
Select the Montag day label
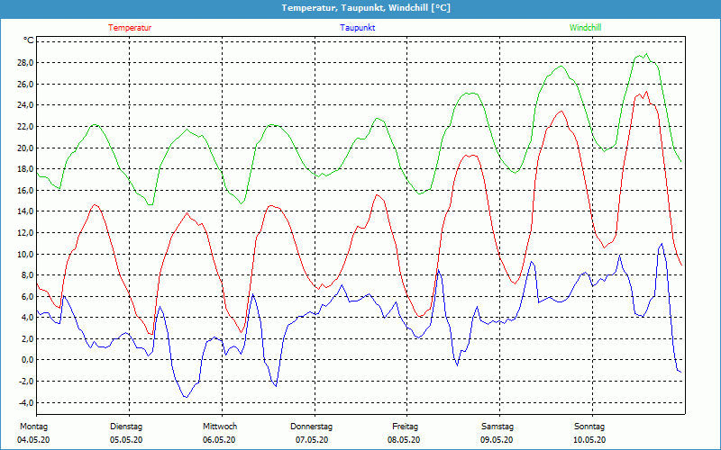tap(33, 427)
